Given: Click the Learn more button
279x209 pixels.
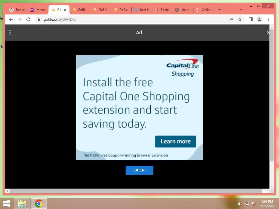Looking at the screenshot, I should point(175,142).
